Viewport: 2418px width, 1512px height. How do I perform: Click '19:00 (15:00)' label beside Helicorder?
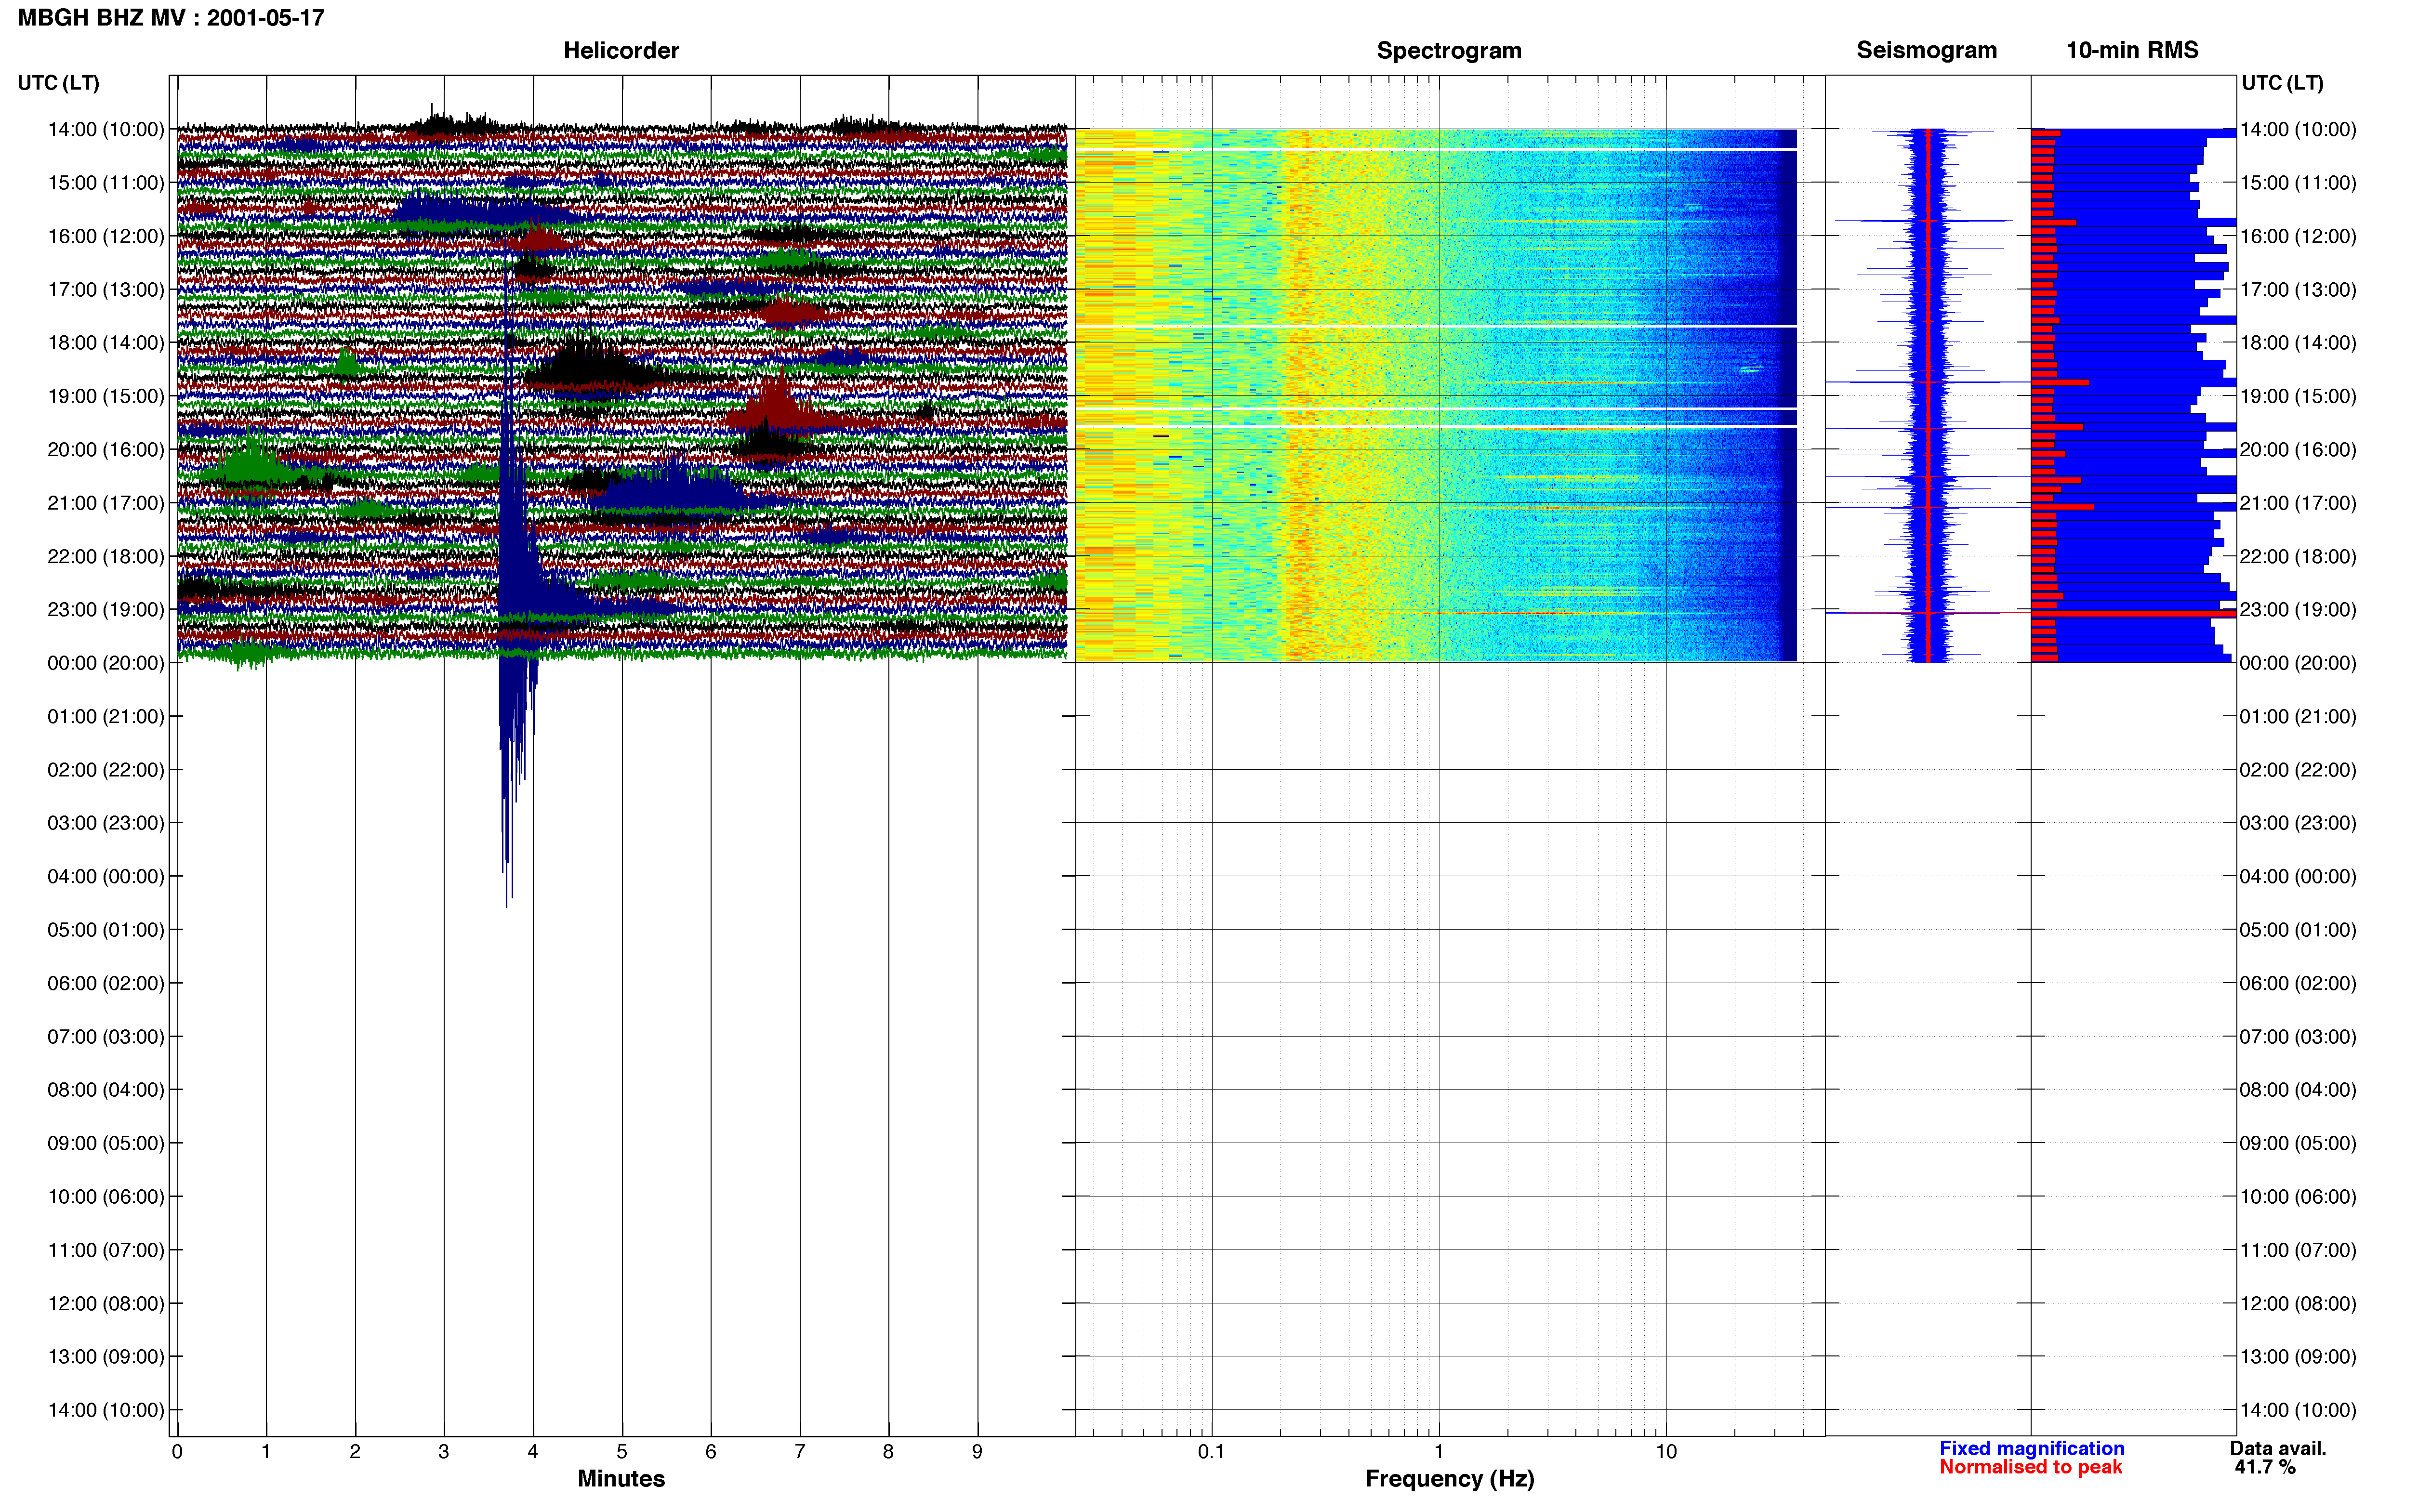(x=106, y=396)
